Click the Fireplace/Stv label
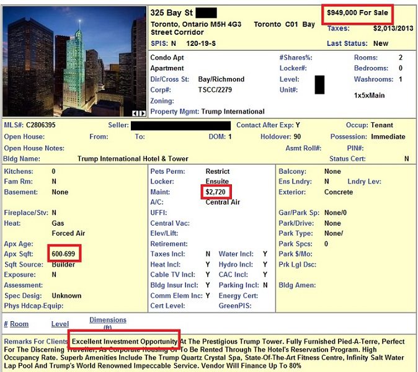The width and height of the screenshot is (418, 372). tap(26, 213)
